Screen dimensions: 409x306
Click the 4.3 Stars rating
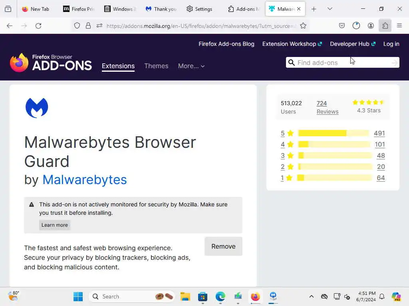pos(369,106)
